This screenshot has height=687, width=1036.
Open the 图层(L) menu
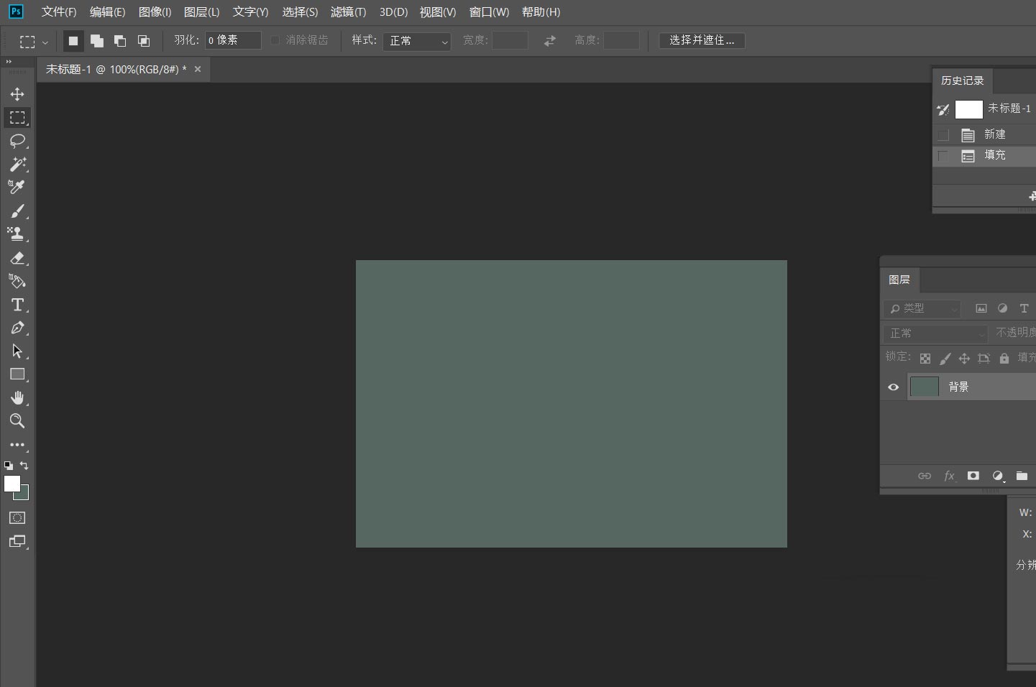pyautogui.click(x=202, y=12)
